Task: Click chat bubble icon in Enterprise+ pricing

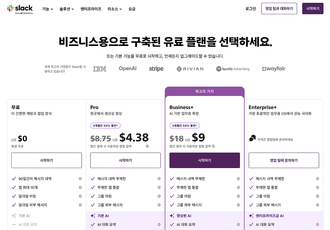Action: (x=252, y=138)
